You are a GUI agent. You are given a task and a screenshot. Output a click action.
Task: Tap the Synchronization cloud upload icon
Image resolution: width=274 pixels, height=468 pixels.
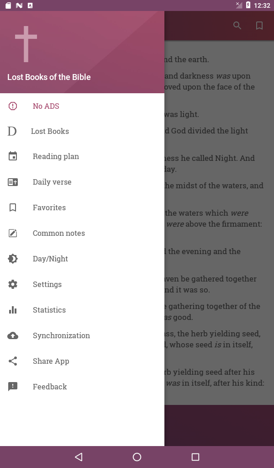click(13, 335)
